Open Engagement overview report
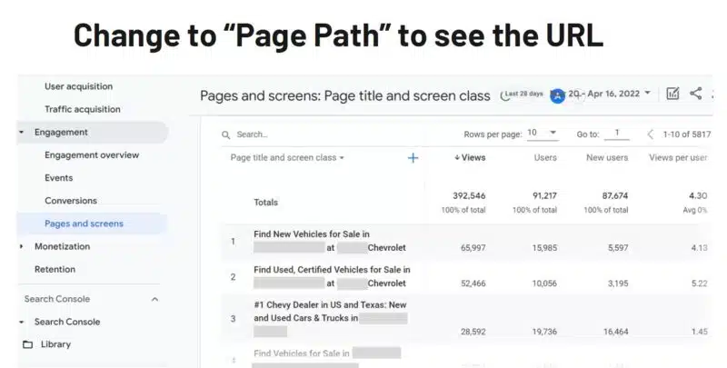 point(92,155)
